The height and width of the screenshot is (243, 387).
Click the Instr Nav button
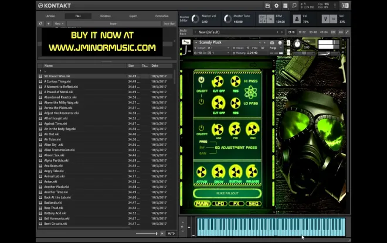pos(169,23)
